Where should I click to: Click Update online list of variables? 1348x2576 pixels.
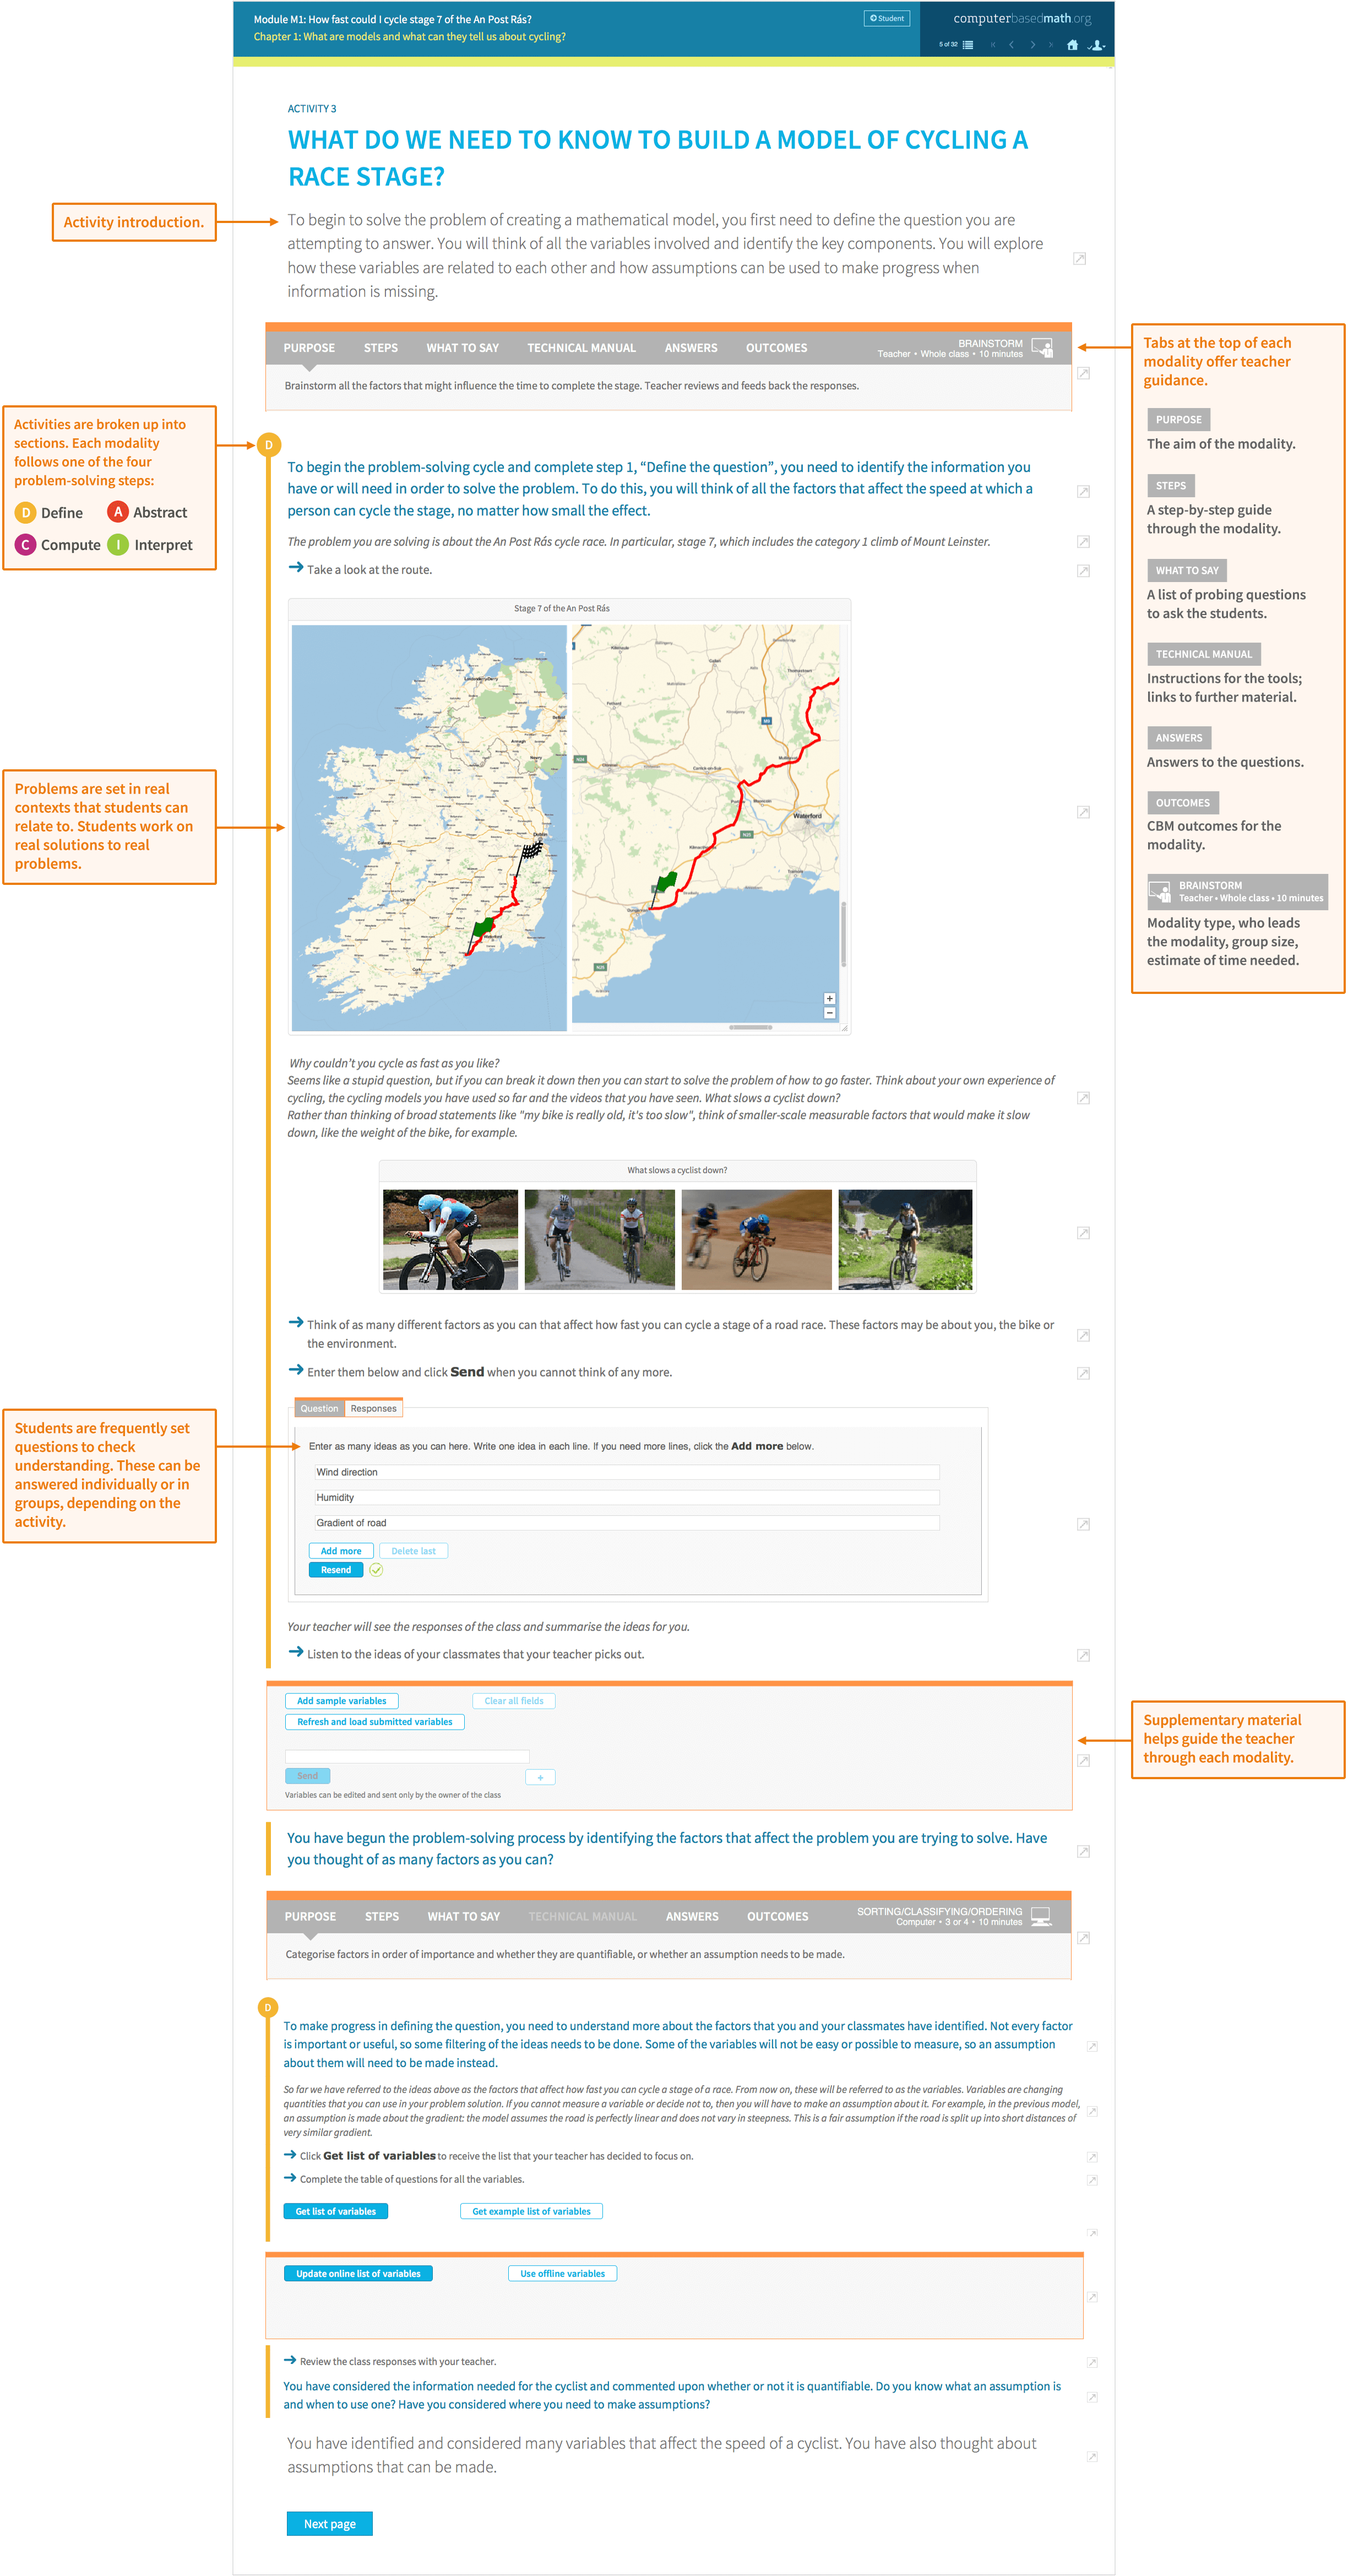click(x=358, y=2273)
